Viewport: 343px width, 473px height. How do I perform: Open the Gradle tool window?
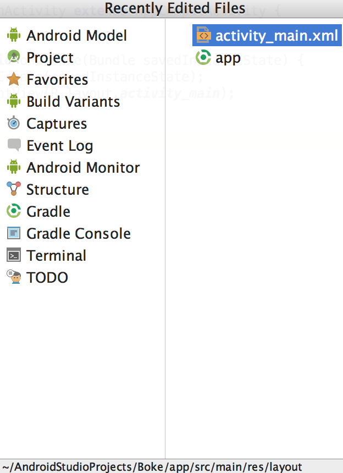click(48, 212)
